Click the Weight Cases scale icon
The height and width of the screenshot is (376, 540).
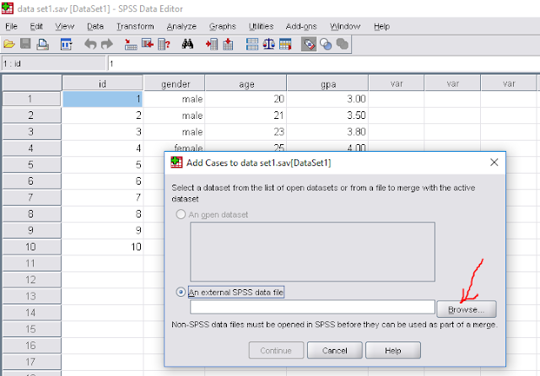click(x=268, y=45)
